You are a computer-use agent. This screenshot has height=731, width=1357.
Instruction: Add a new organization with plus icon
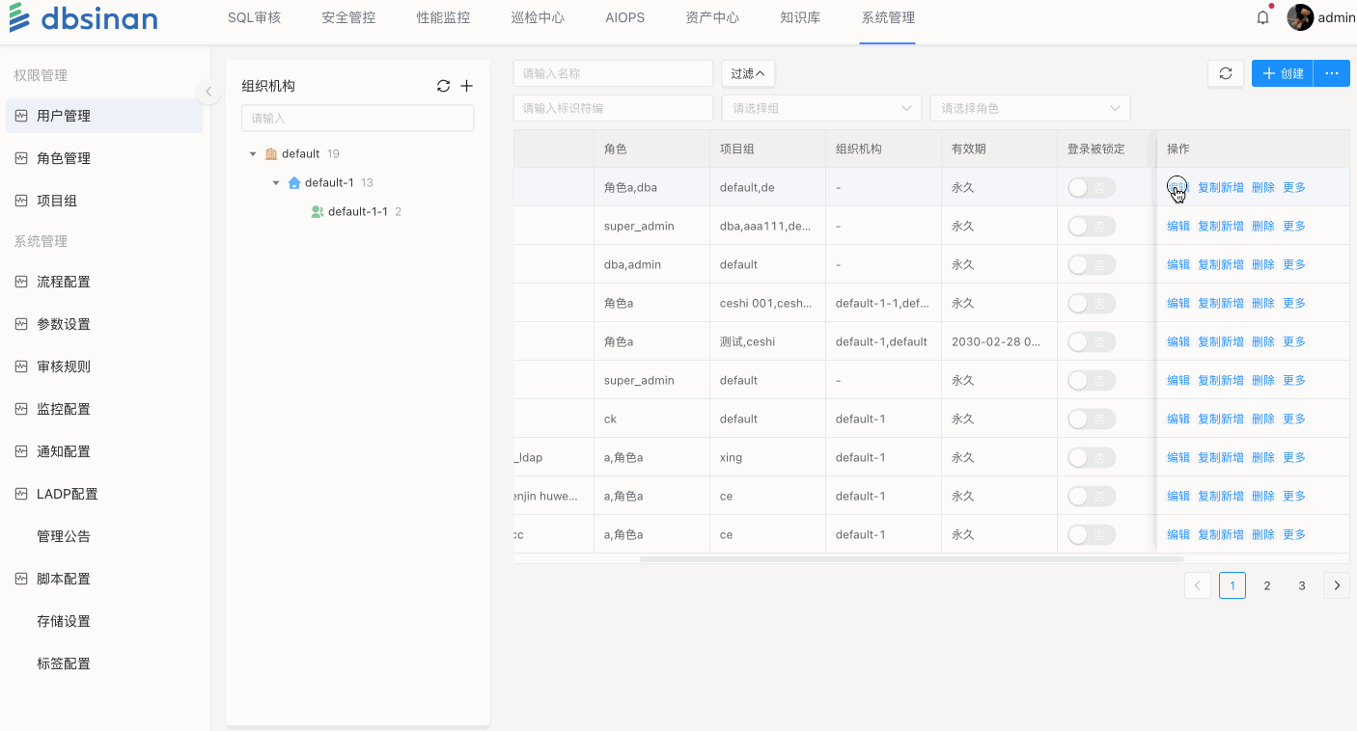[466, 86]
